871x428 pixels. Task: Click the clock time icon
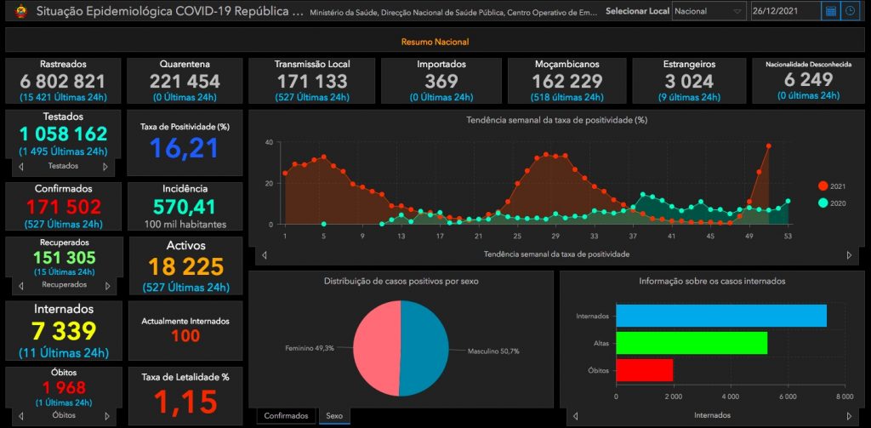click(x=850, y=11)
